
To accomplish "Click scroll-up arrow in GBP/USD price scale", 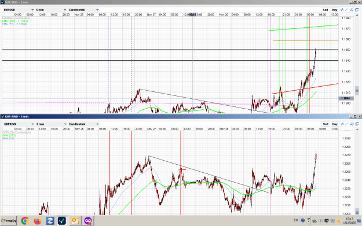I will pyautogui.click(x=357, y=129).
